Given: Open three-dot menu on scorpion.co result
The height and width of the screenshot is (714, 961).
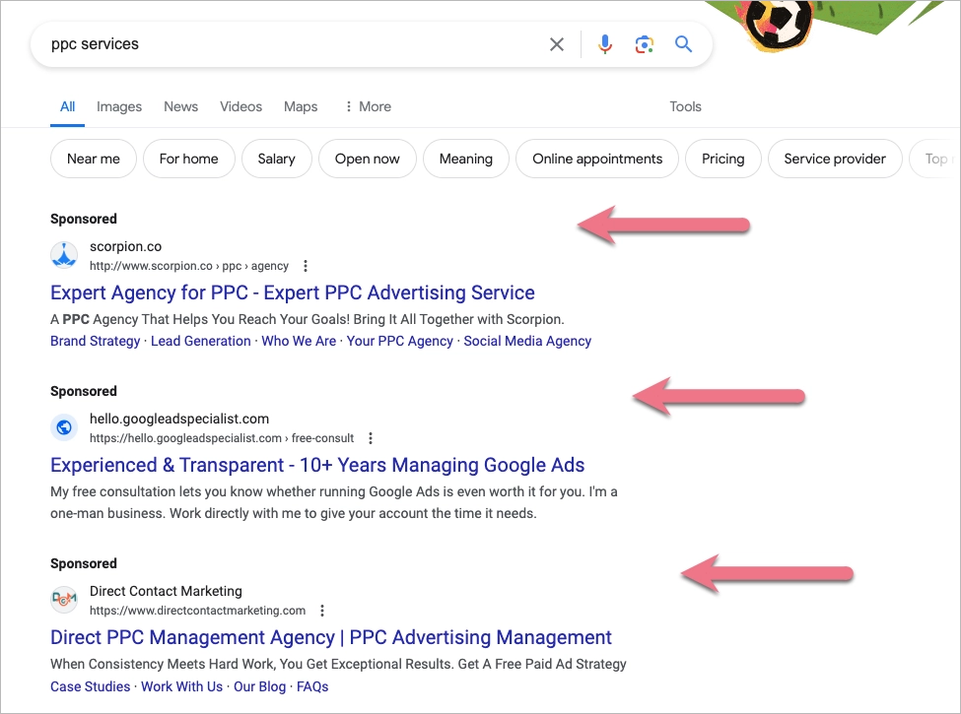Looking at the screenshot, I should click(305, 266).
